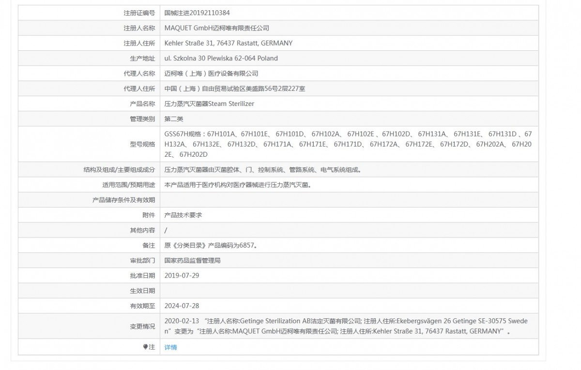Image resolution: width=581 pixels, height=370 pixels.
Task: Select the registrant name MAQUET GmbH cell
Action: pos(216,28)
